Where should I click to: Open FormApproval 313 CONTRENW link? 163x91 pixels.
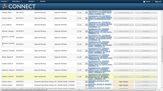[100, 18]
